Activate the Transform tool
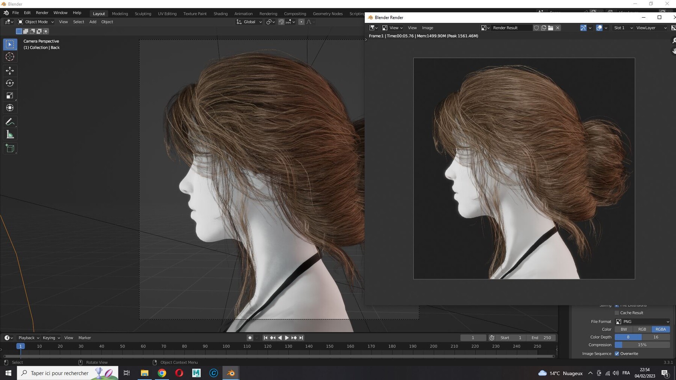 [10, 108]
